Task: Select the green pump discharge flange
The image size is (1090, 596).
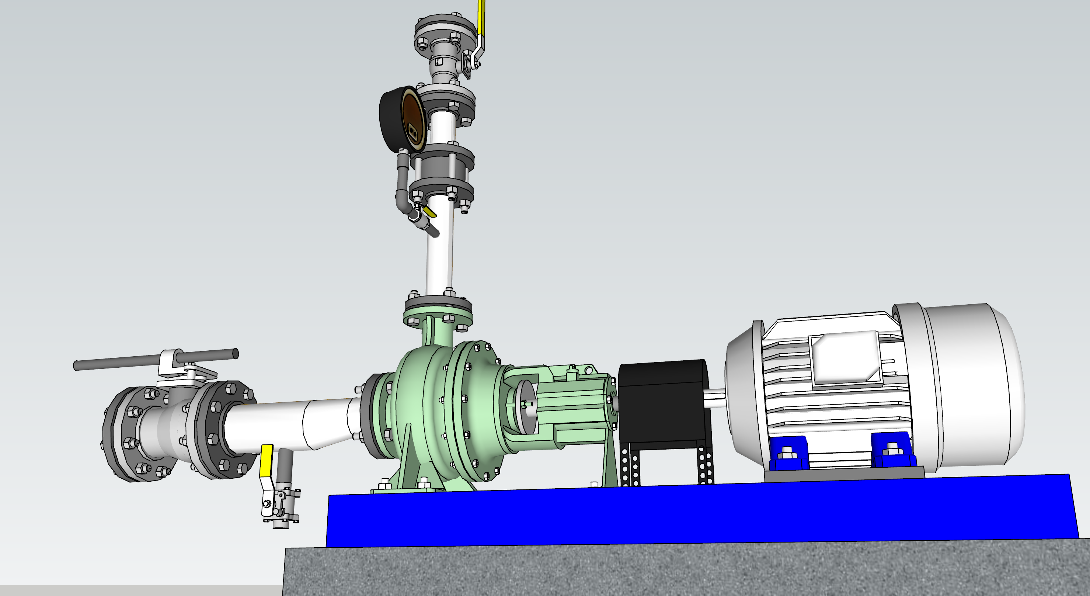Action: coord(438,318)
